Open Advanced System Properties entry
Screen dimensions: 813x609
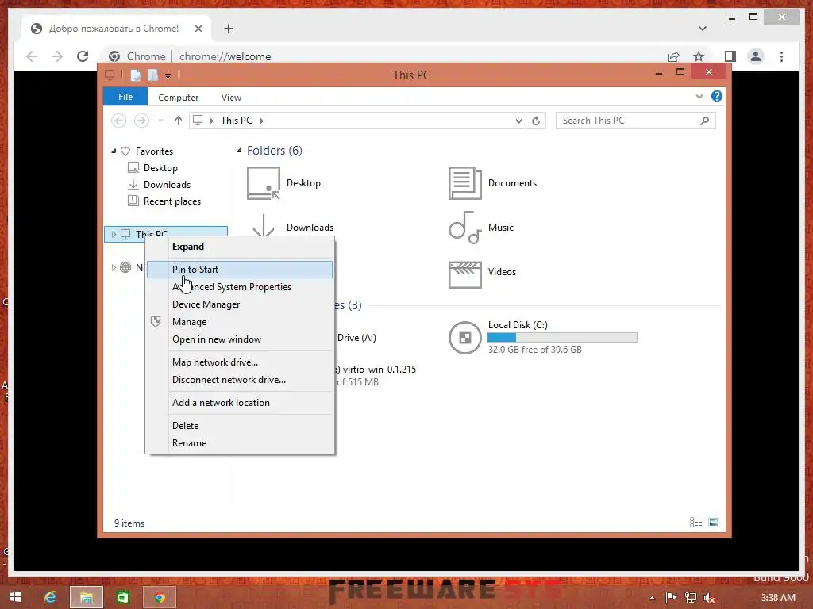240,287
